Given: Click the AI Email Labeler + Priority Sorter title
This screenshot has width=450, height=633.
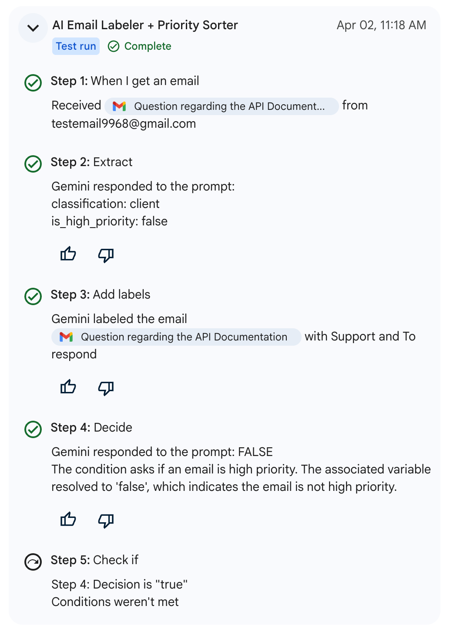Looking at the screenshot, I should pos(145,25).
